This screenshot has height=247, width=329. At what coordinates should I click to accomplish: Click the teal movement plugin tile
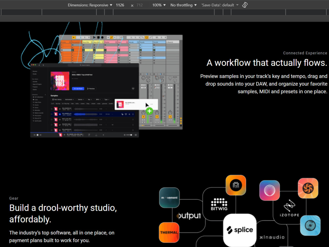(x=169, y=198)
